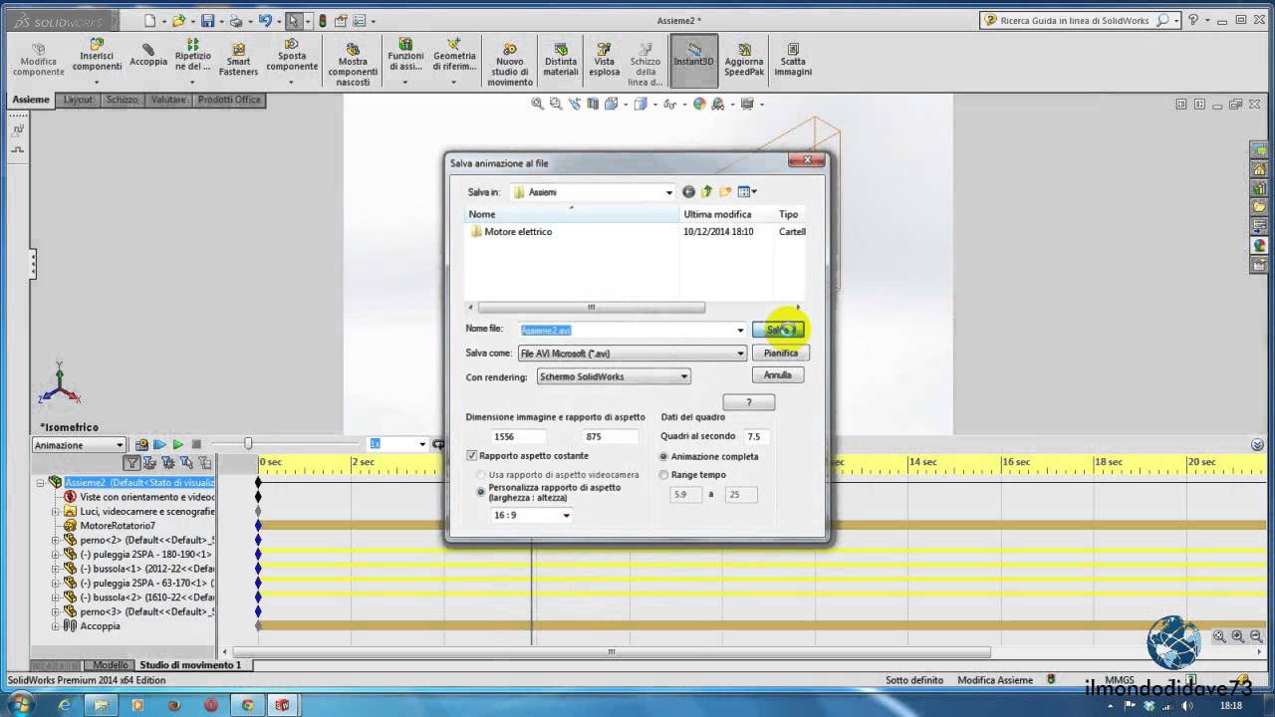Click the Undo arrow icon
The image size is (1275, 717).
[x=266, y=20]
